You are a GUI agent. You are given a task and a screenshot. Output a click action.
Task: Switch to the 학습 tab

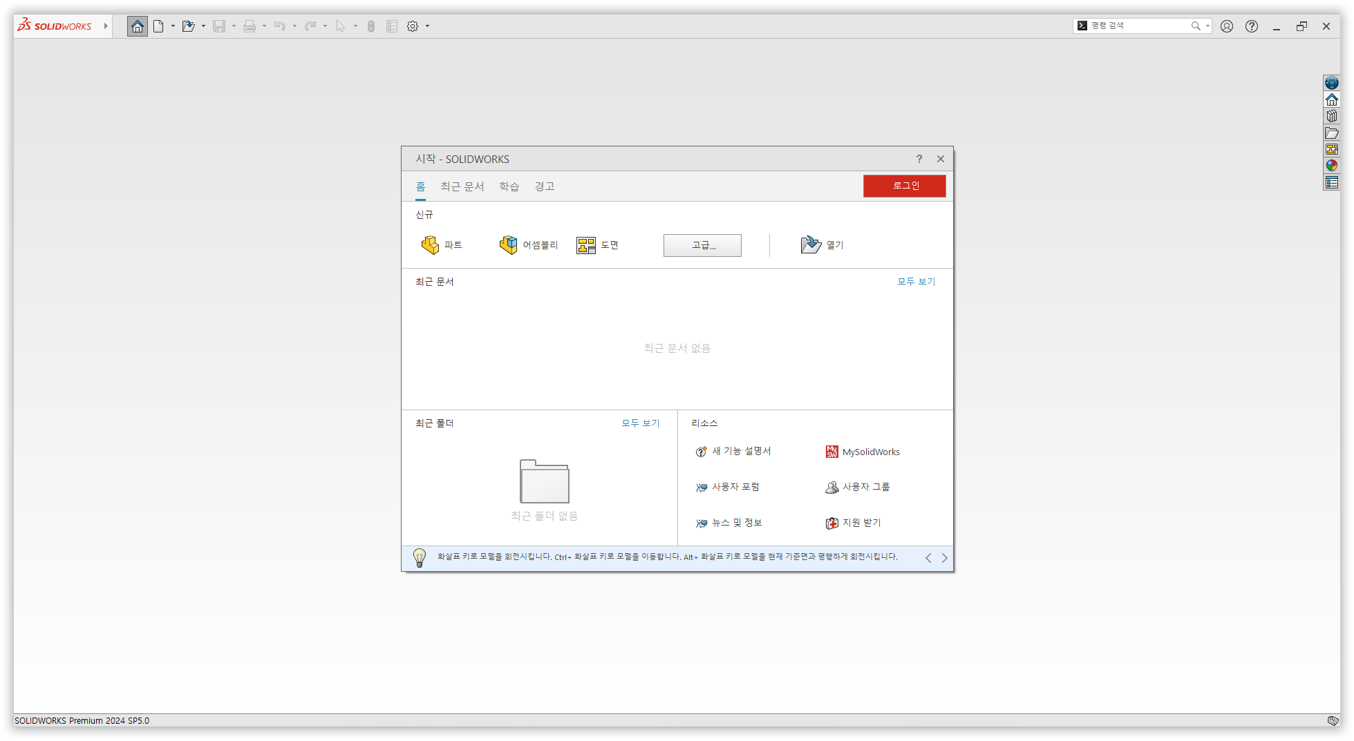pos(509,186)
